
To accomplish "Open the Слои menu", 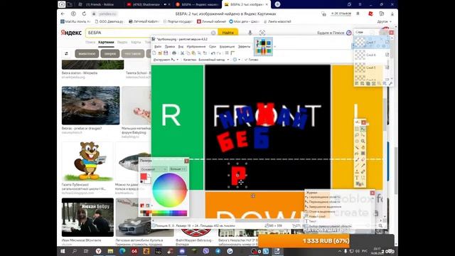I will pos(213,46).
